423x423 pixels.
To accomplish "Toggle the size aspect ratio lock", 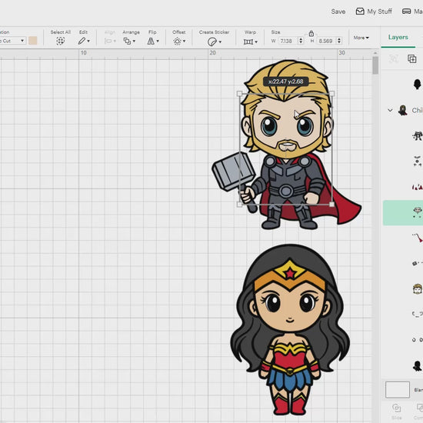I will point(311,33).
